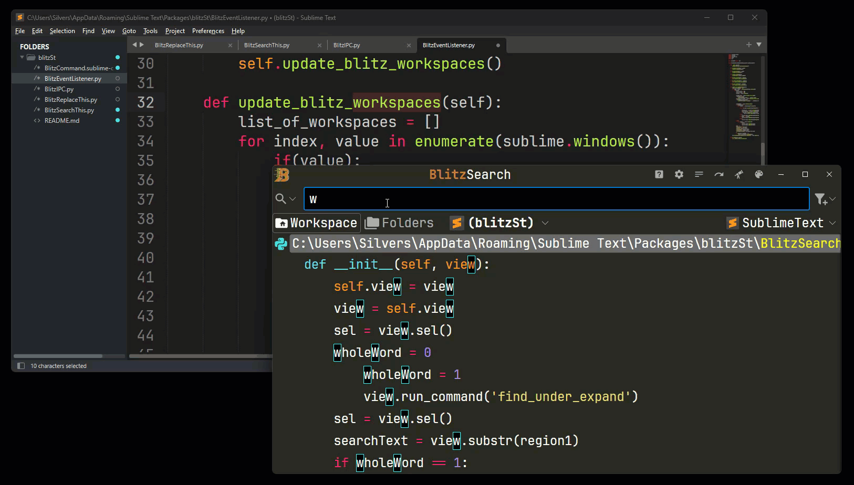The height and width of the screenshot is (485, 854).
Task: Go to previous tab arrow in Sublime
Action: pyautogui.click(x=134, y=45)
